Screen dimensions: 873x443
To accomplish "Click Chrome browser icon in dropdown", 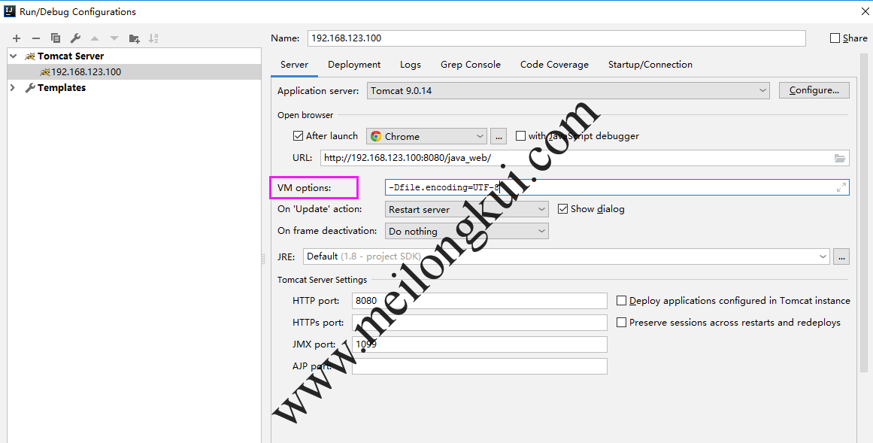I will 376,136.
